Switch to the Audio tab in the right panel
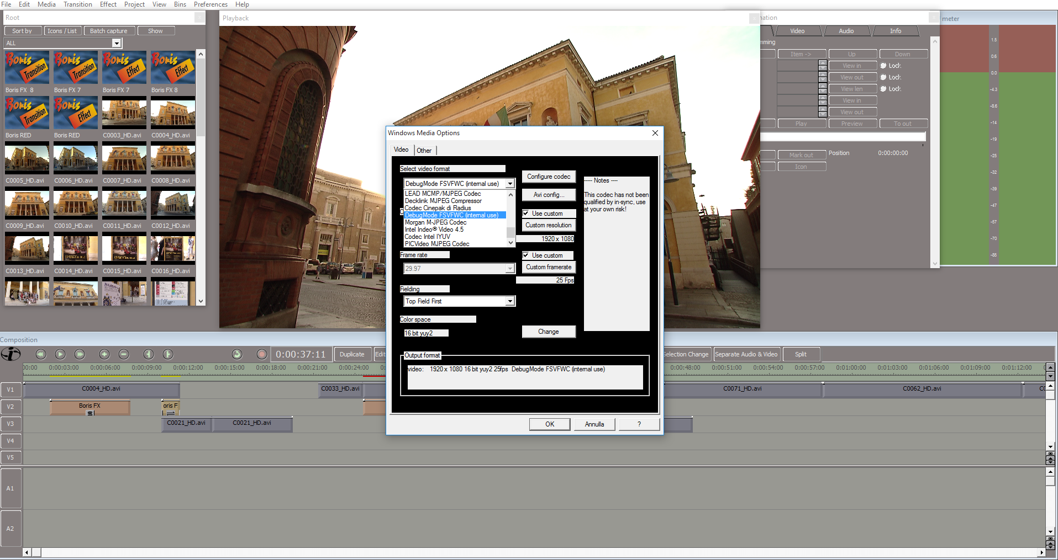This screenshot has width=1058, height=560. (x=846, y=31)
